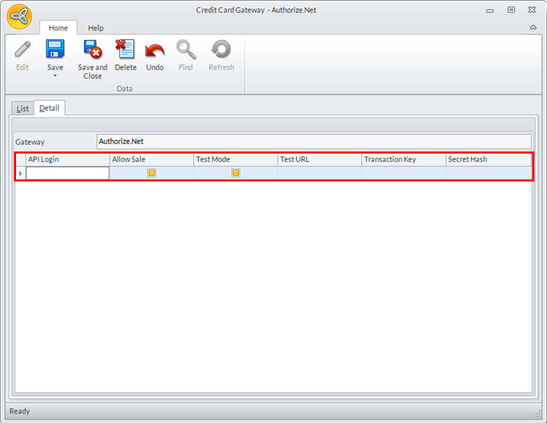Maximize the Credit Card Gateway window
The image size is (547, 423).
click(x=511, y=10)
